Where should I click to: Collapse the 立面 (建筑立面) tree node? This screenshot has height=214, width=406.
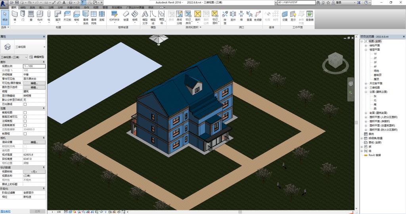366,92
